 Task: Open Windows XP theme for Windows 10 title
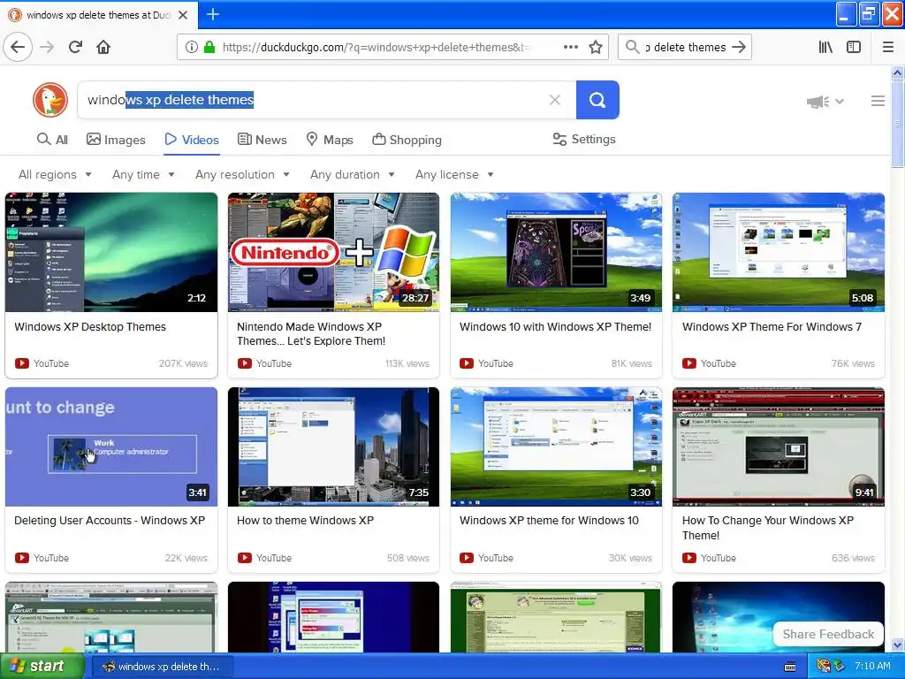(549, 520)
